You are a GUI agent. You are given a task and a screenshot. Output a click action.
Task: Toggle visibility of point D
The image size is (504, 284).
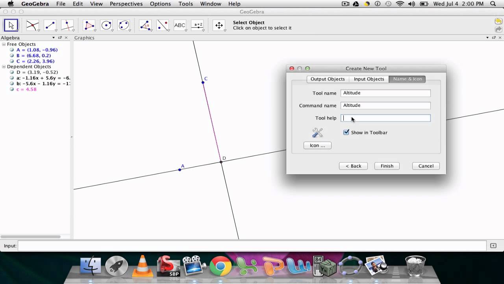[12, 72]
